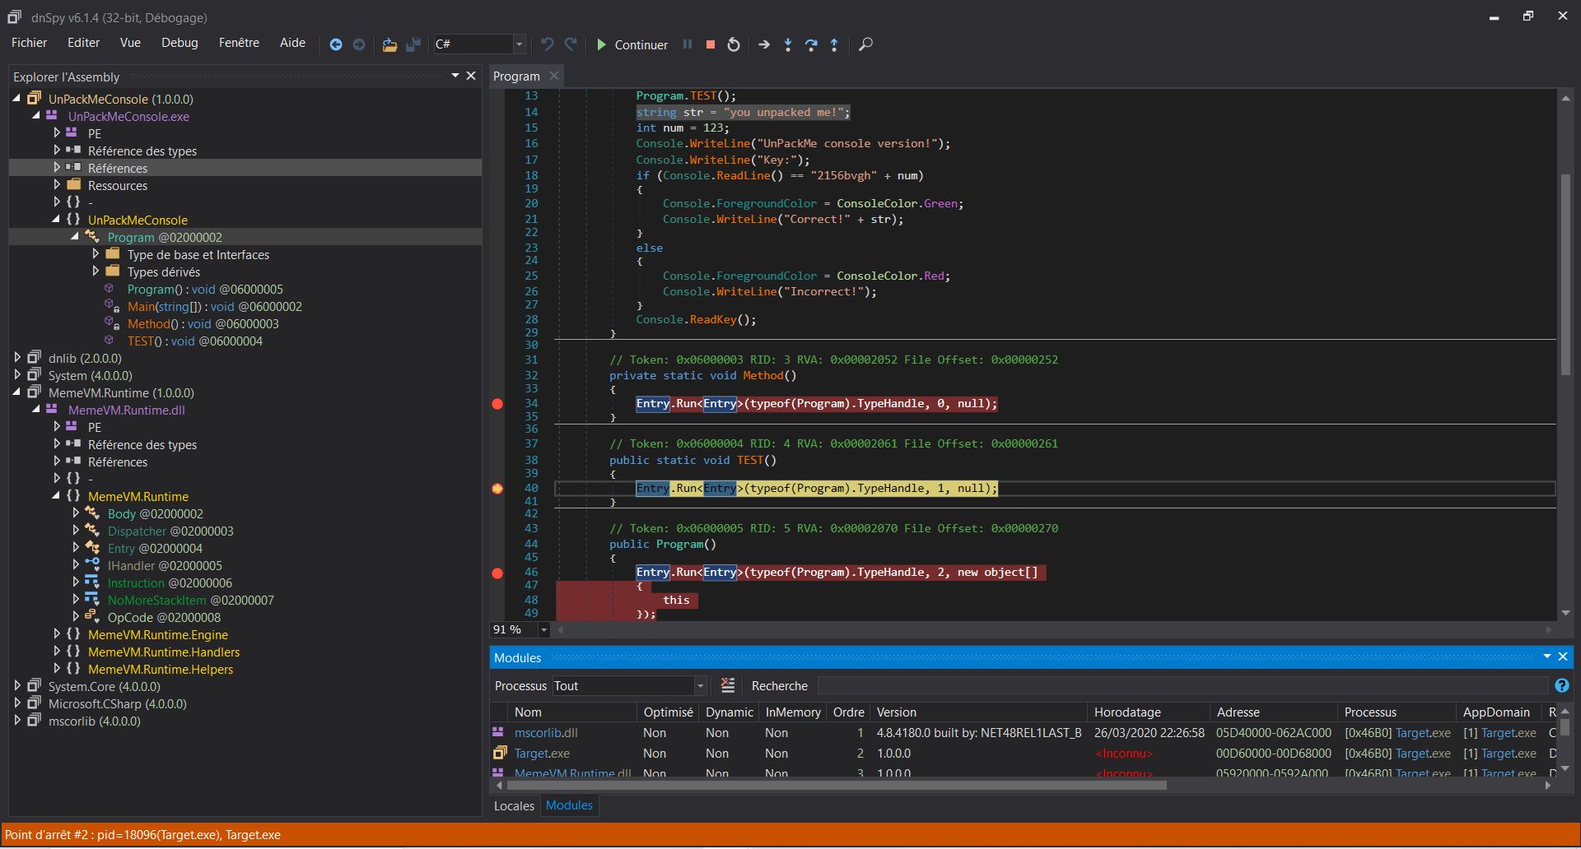Click the Recherche search field in Modules
Viewport: 1581px width, 849px height.
tap(1182, 685)
